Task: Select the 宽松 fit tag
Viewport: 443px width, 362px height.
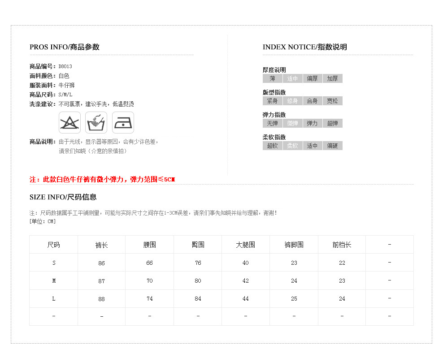Action: point(333,101)
